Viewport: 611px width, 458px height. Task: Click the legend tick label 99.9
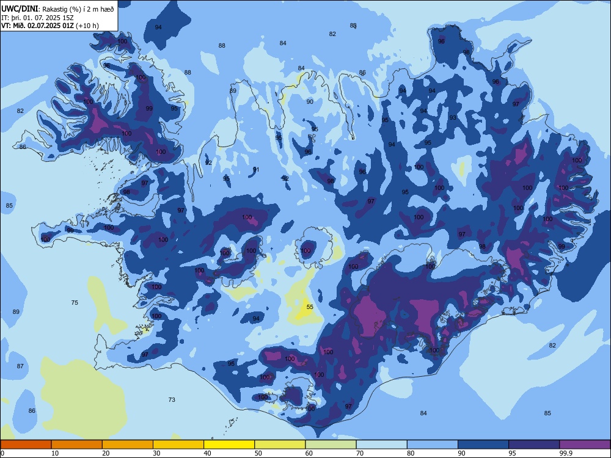pyautogui.click(x=566, y=453)
